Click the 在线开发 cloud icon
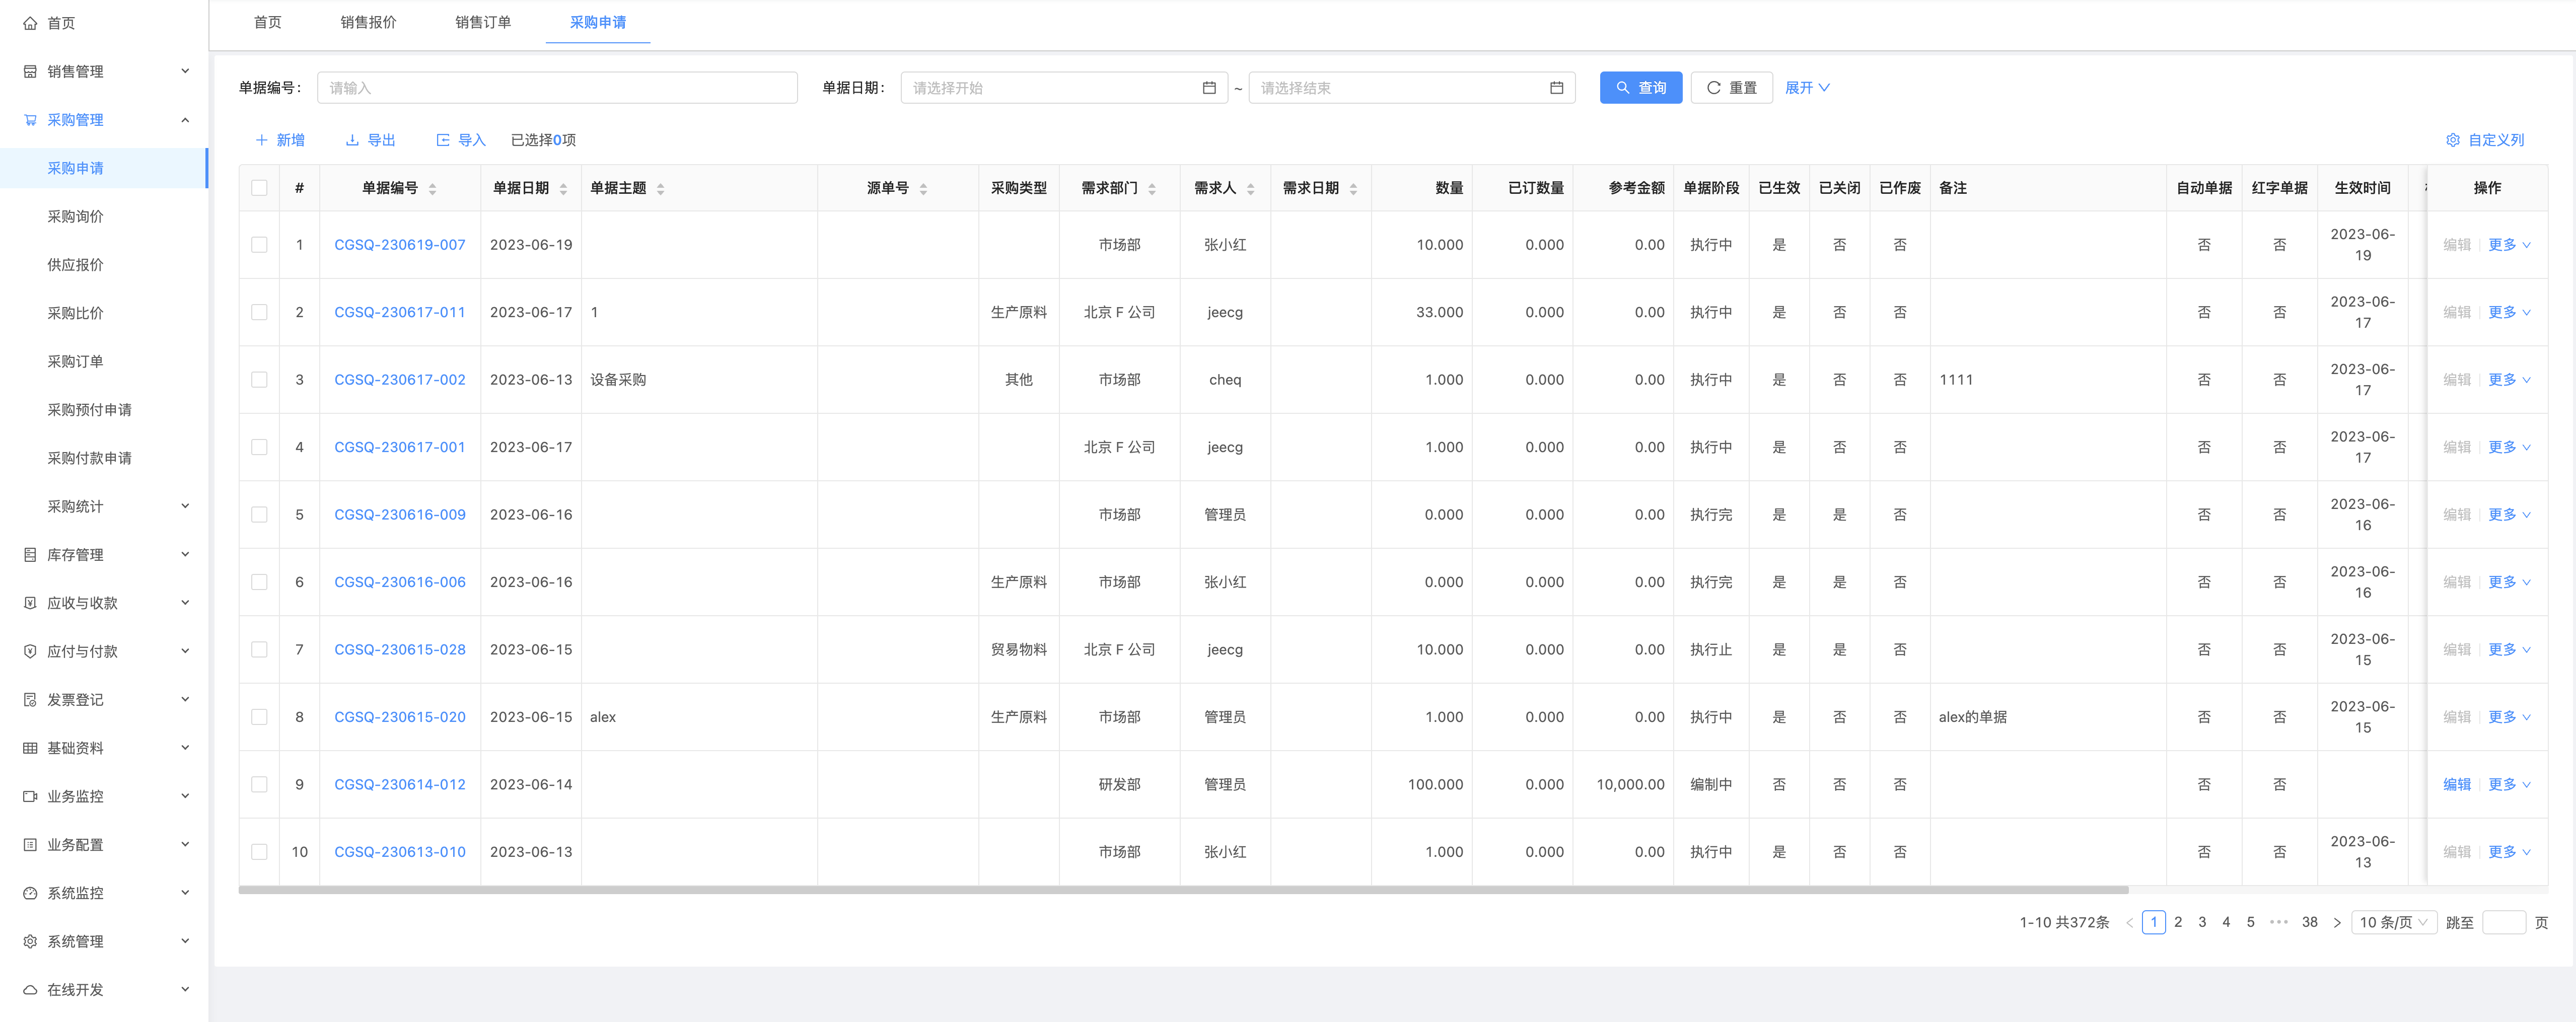 point(30,990)
